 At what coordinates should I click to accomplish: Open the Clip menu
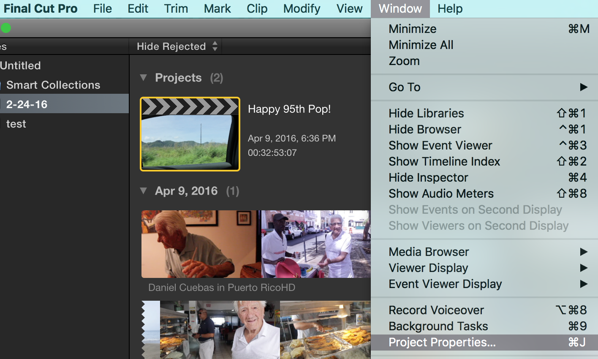[x=257, y=8]
